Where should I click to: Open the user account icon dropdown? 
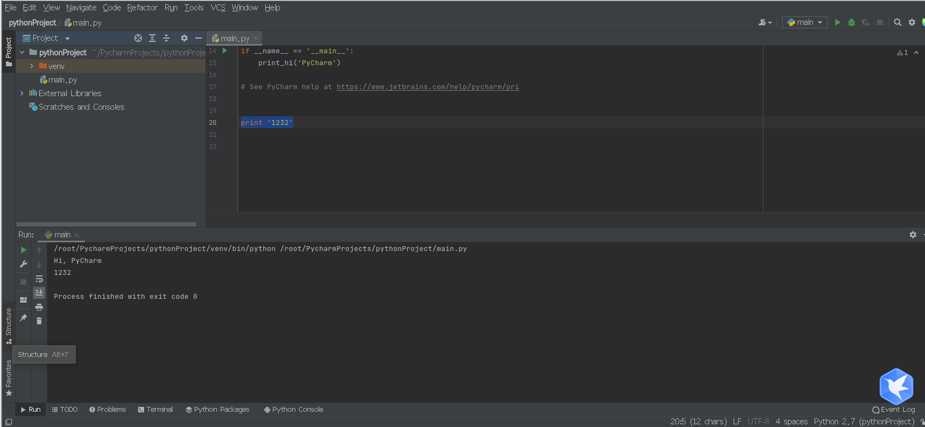click(x=765, y=22)
